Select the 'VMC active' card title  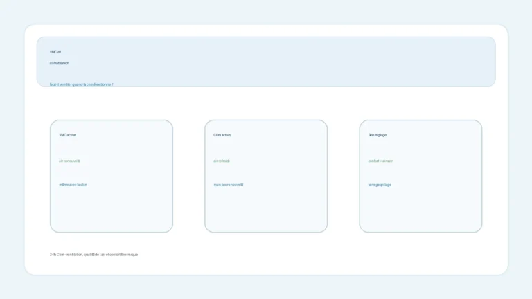coord(67,135)
